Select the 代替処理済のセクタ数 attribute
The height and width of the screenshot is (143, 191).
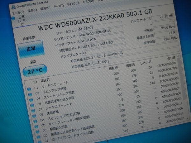pyautogui.click(x=59, y=101)
